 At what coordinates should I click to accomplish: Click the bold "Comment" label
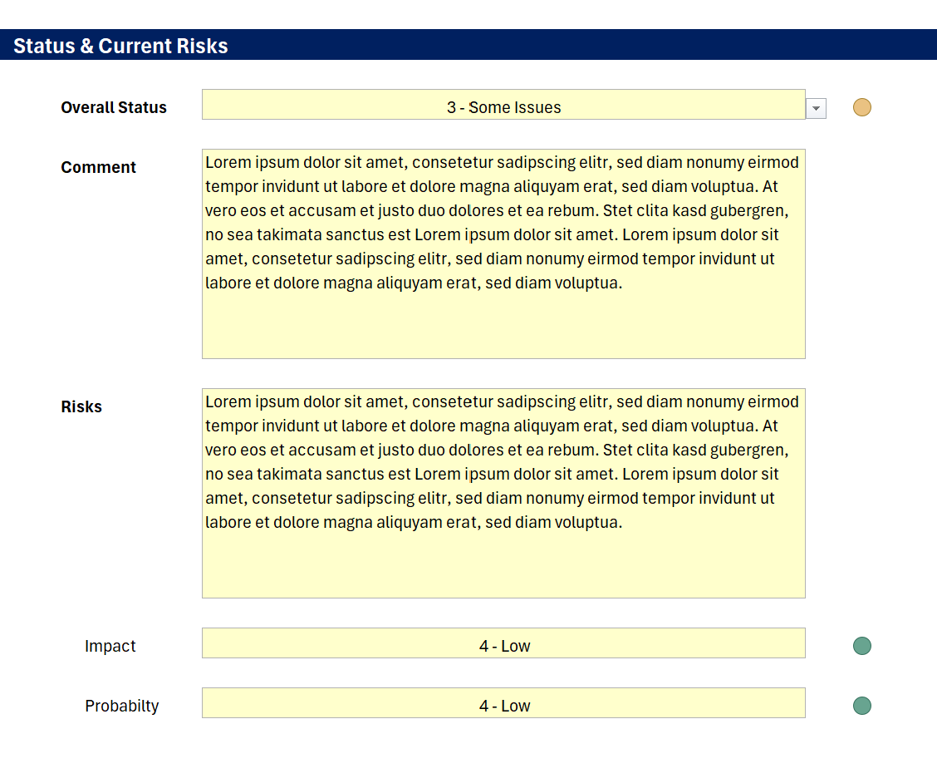(x=98, y=167)
